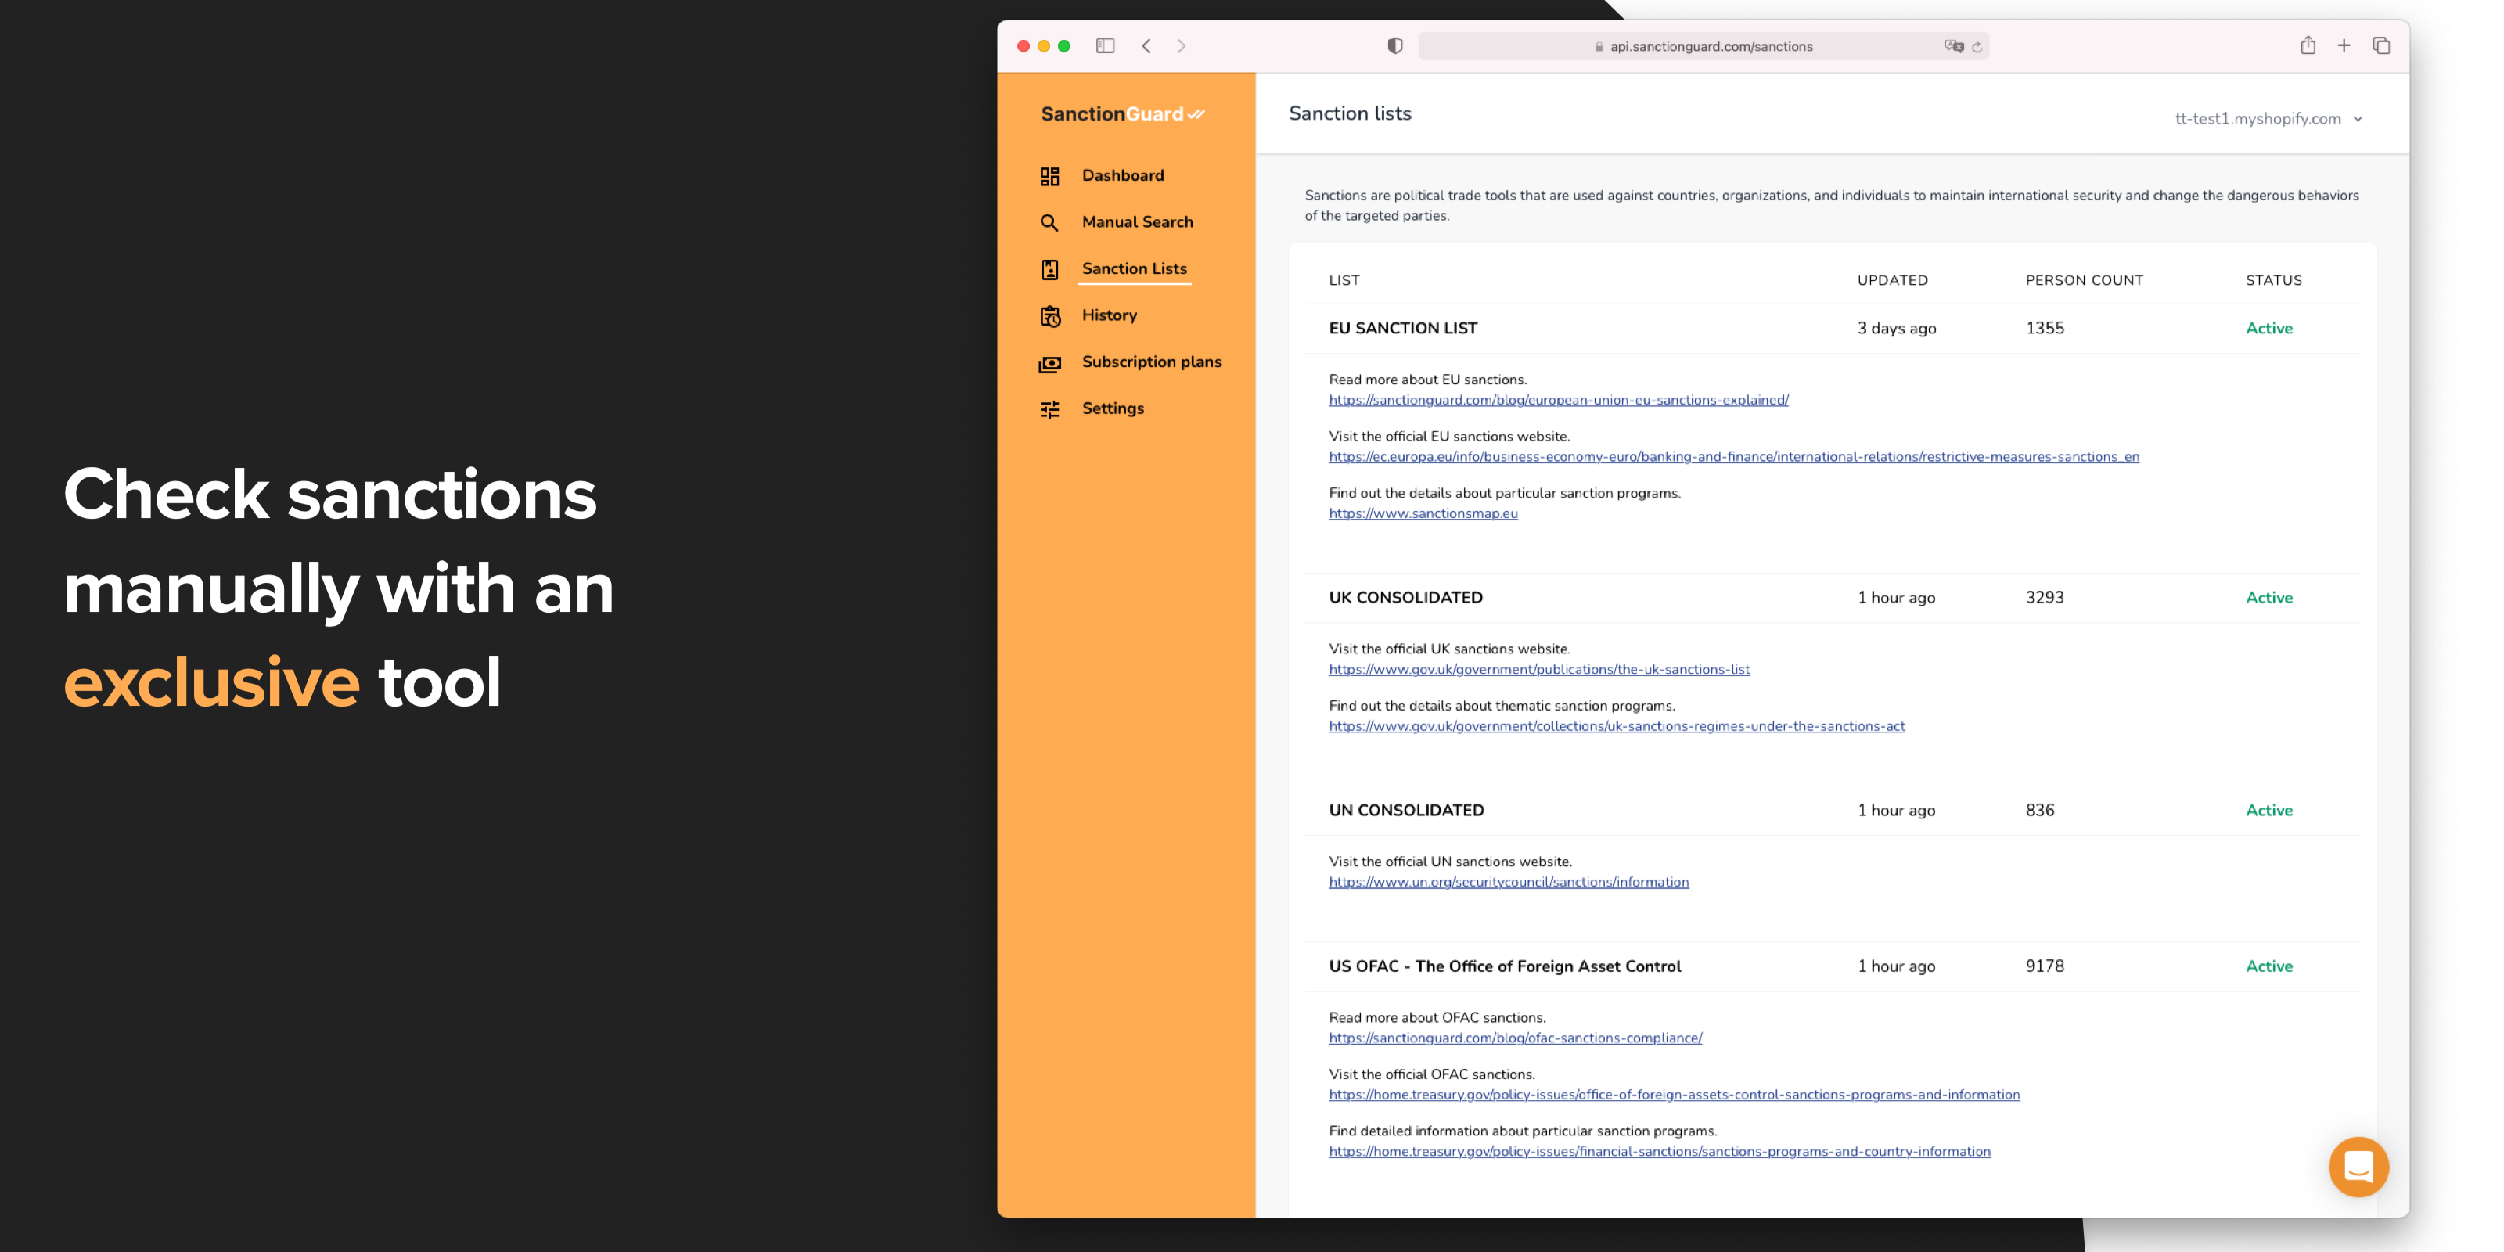Viewport: 2504px width, 1252px height.
Task: Click the Manual Search magnifier icon
Action: 1049,222
